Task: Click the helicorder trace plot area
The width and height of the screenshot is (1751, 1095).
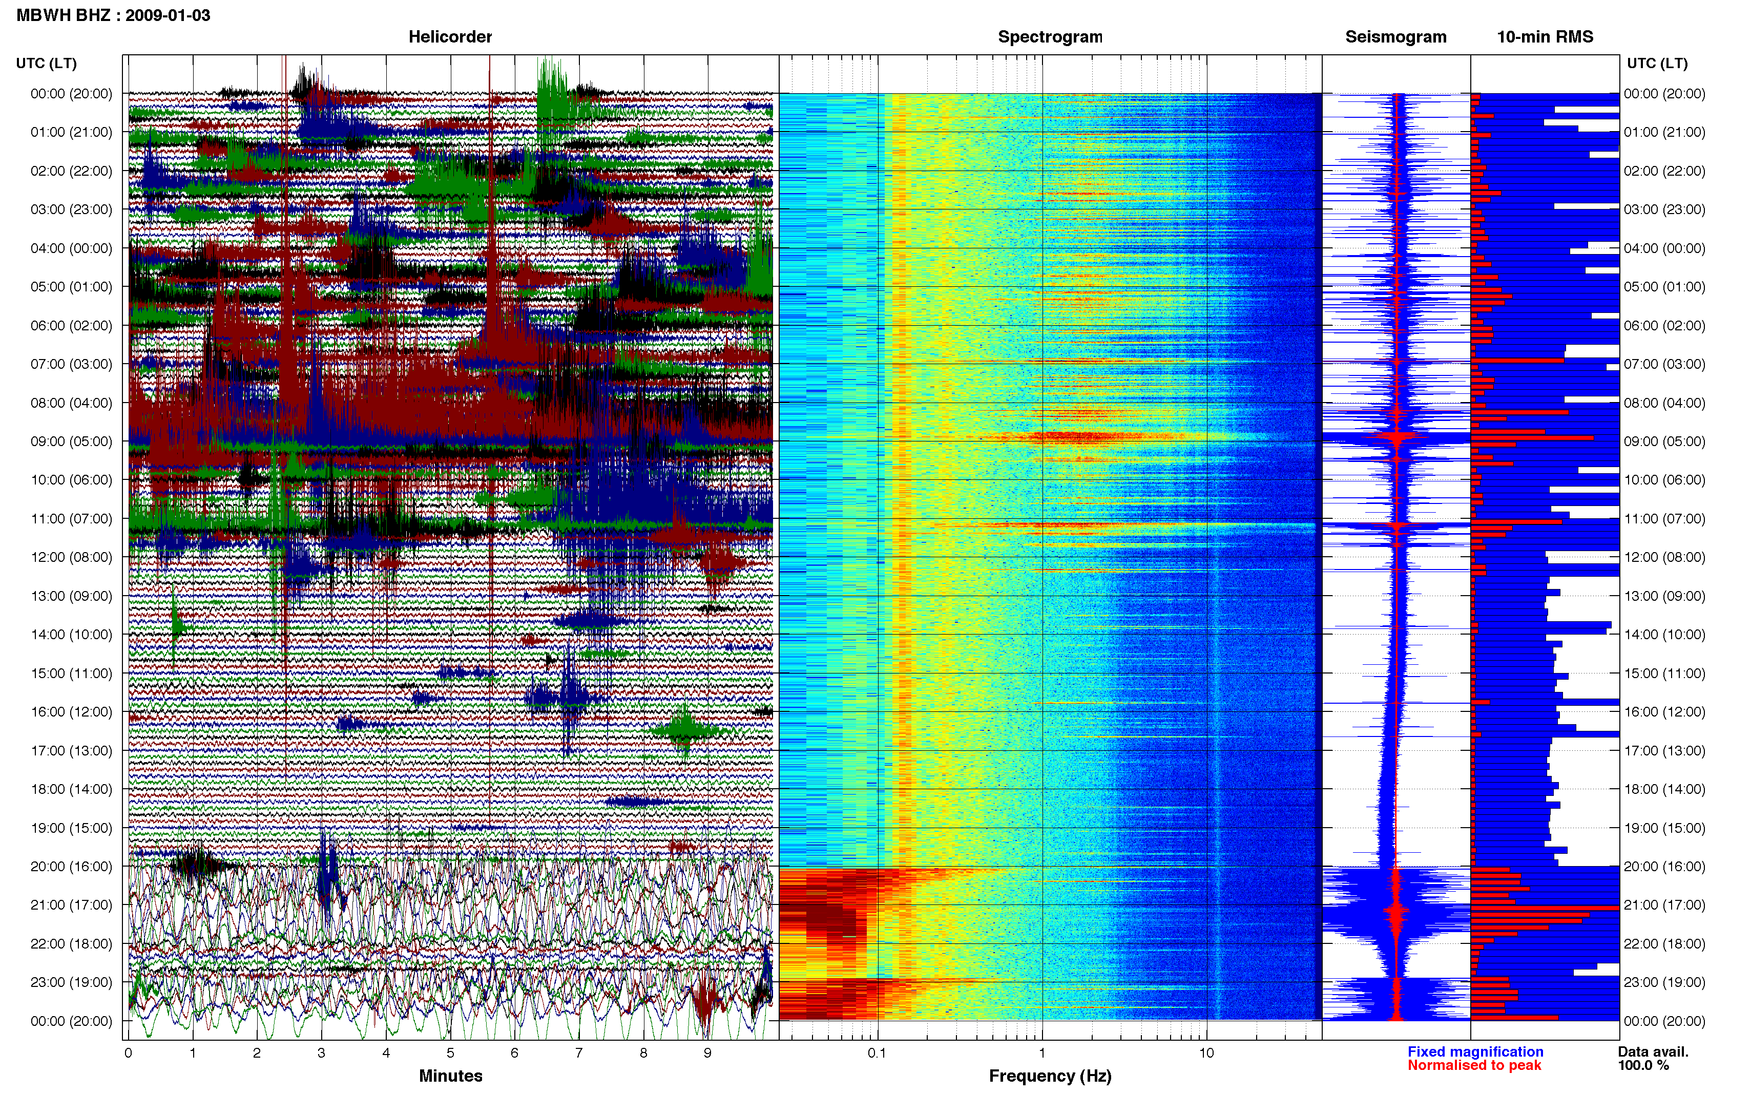Action: coord(450,547)
